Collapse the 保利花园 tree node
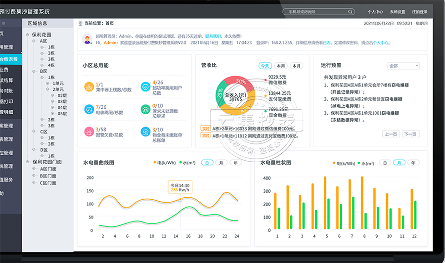This screenshot has height=263, width=445. click(28, 35)
